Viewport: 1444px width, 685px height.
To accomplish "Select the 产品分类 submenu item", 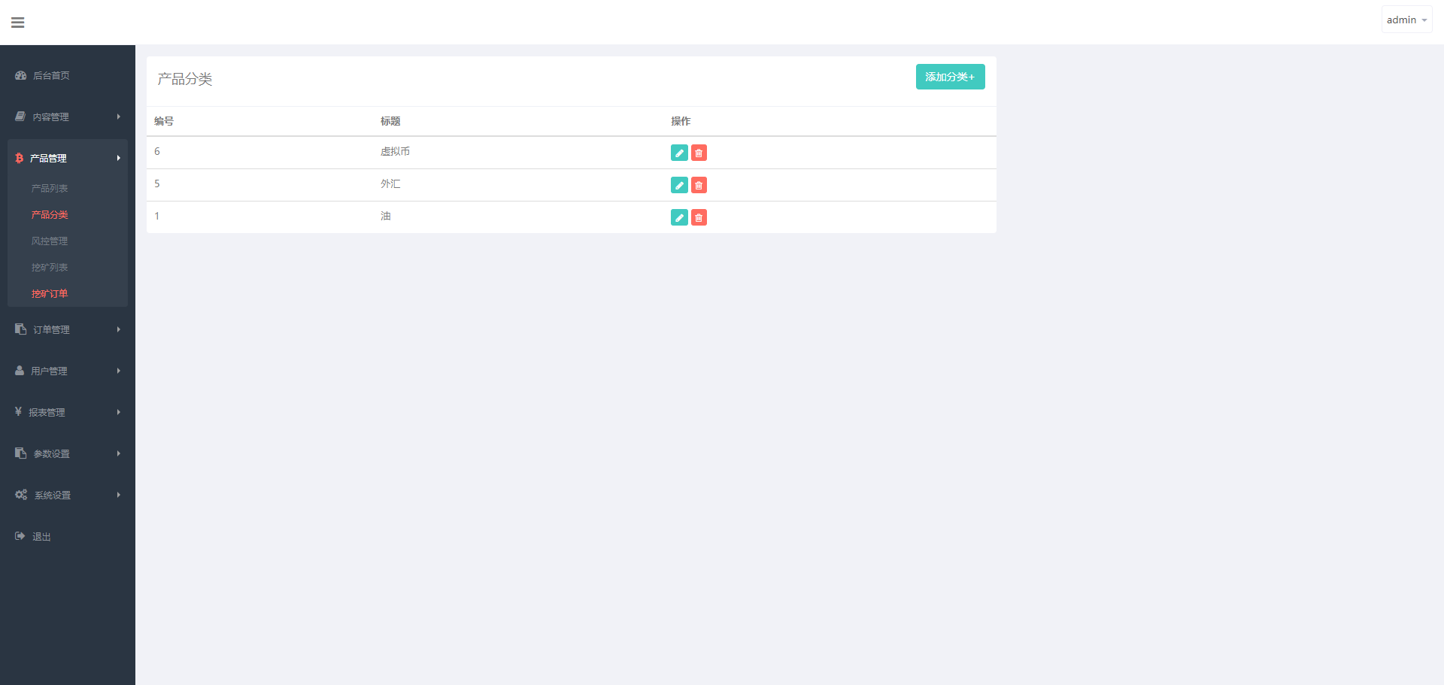I will pos(50,214).
